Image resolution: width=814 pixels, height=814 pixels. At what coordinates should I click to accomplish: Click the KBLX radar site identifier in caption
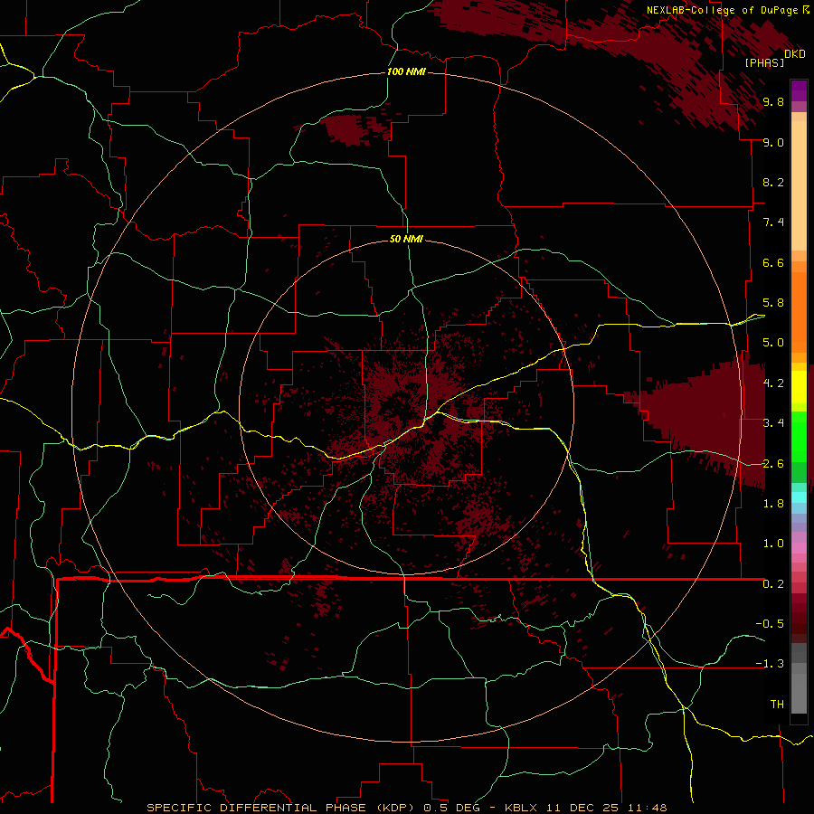click(x=521, y=808)
